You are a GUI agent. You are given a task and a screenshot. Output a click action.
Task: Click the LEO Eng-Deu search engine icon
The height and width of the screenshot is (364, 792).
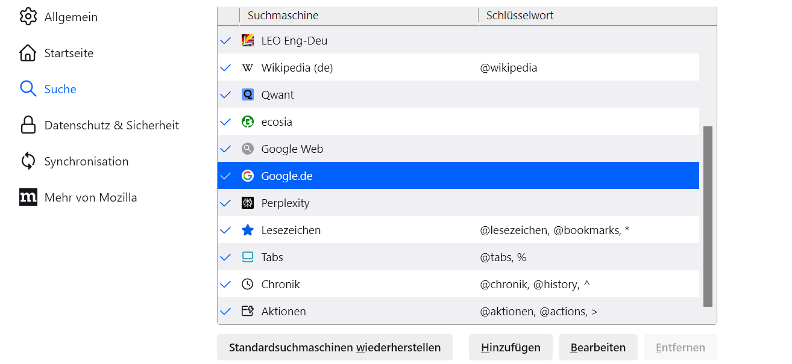[x=248, y=41]
